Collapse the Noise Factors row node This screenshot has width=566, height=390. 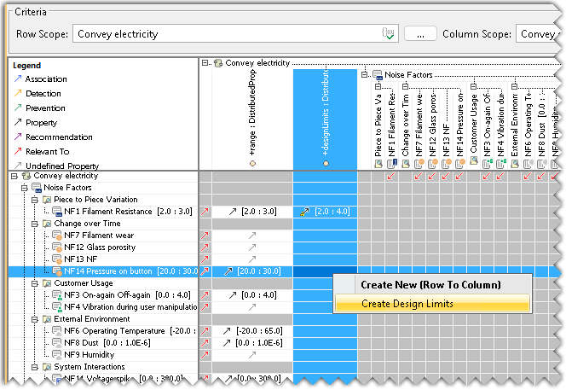click(24, 188)
